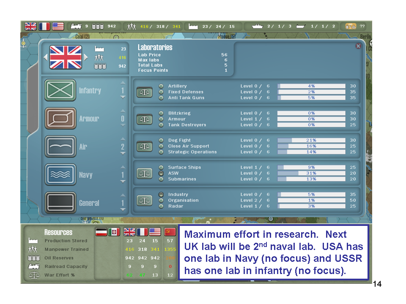Click the German flag in Resources panel
The width and height of the screenshot is (406, 304).
coord(101,232)
